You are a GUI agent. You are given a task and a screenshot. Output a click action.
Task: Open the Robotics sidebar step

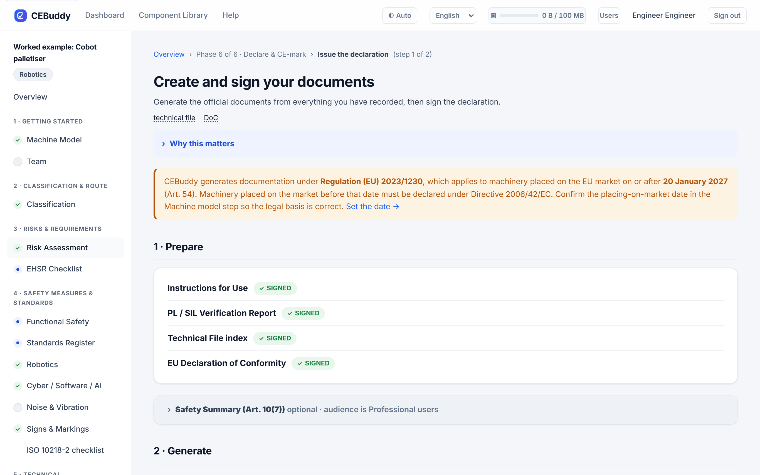tap(65, 364)
